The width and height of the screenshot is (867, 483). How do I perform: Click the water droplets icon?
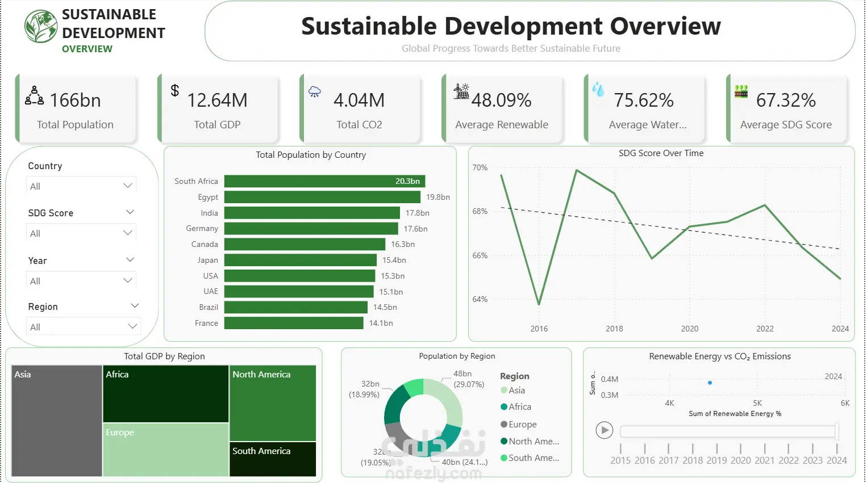point(598,89)
